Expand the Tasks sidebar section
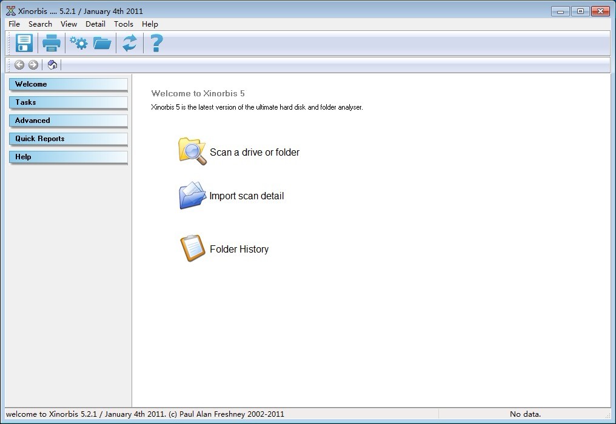Image resolution: width=616 pixels, height=424 pixels. point(68,102)
